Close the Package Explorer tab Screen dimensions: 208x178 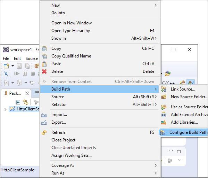pos(27,93)
